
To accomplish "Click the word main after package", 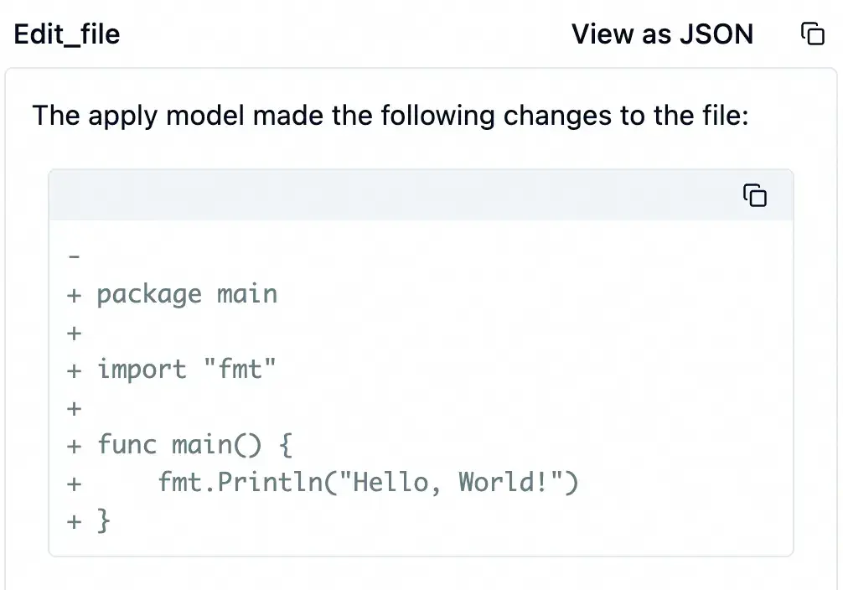I will point(246,294).
